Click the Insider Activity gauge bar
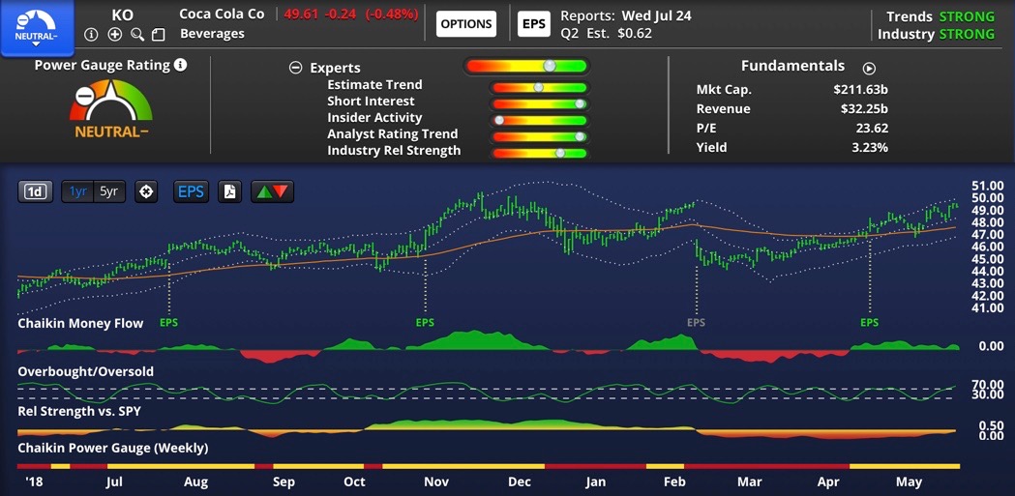 540,119
